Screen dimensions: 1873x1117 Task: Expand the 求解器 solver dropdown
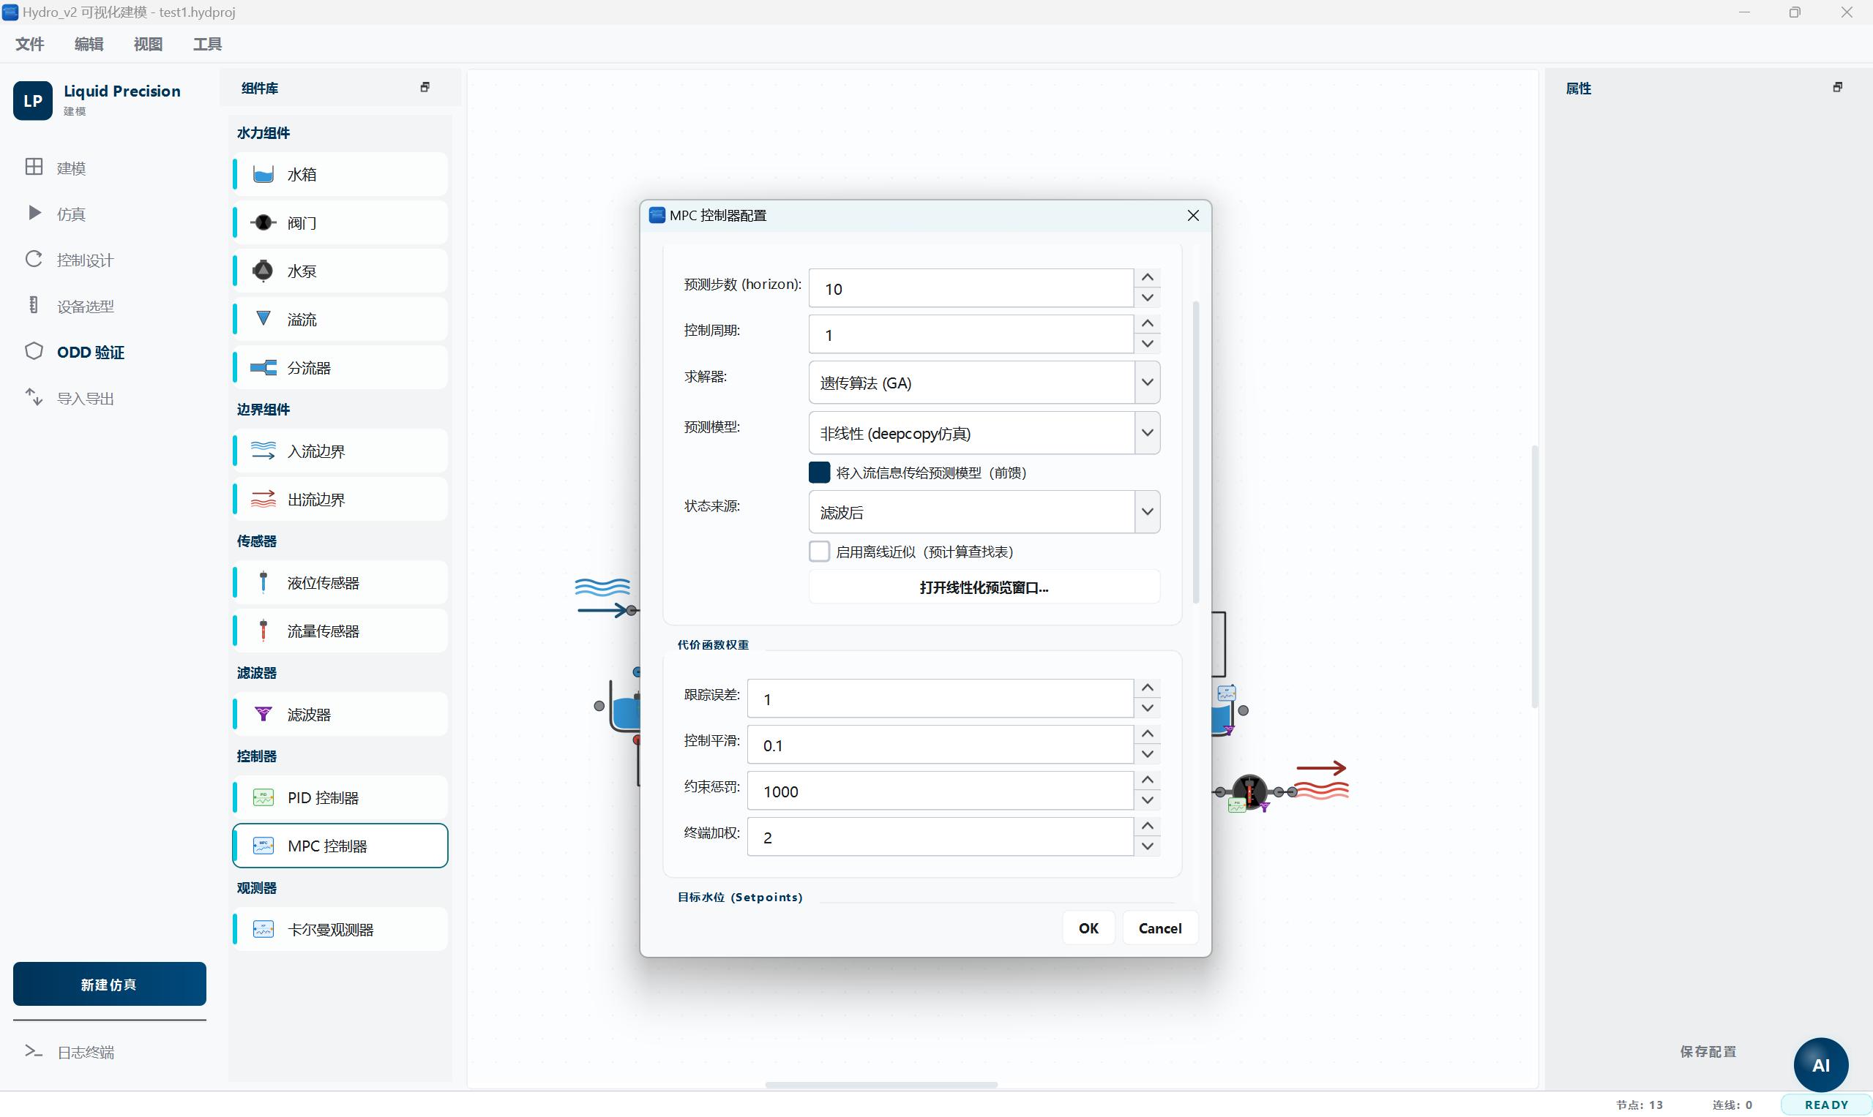(x=1147, y=383)
